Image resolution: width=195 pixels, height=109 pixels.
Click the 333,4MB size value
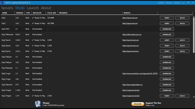51,18
